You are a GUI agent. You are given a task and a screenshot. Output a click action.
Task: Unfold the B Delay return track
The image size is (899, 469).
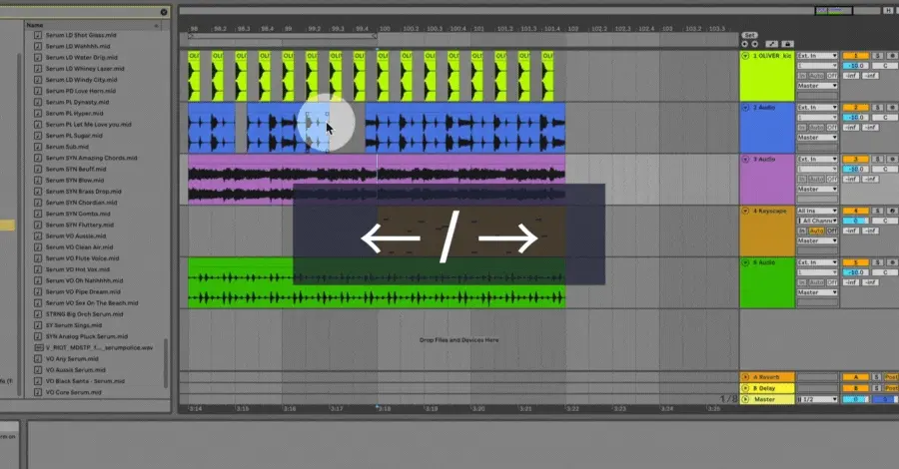pyautogui.click(x=745, y=388)
